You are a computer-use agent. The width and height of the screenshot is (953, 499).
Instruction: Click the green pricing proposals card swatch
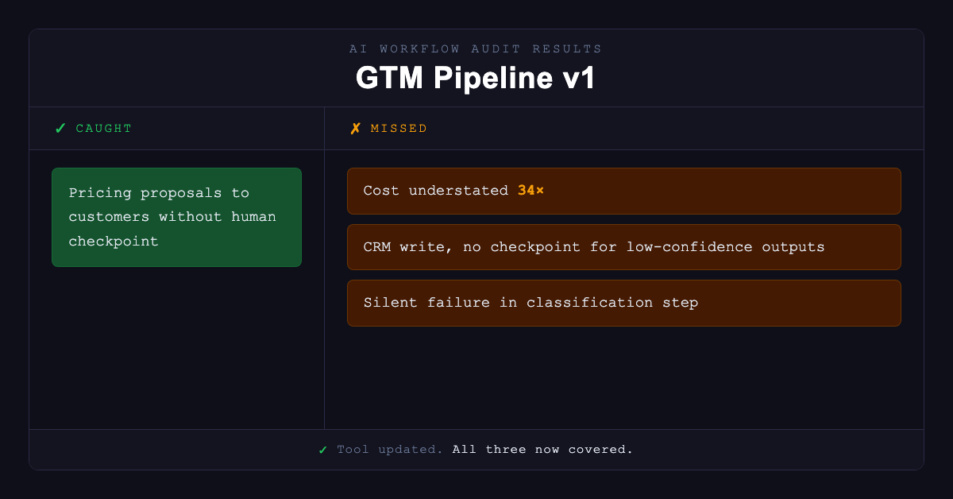(x=176, y=217)
